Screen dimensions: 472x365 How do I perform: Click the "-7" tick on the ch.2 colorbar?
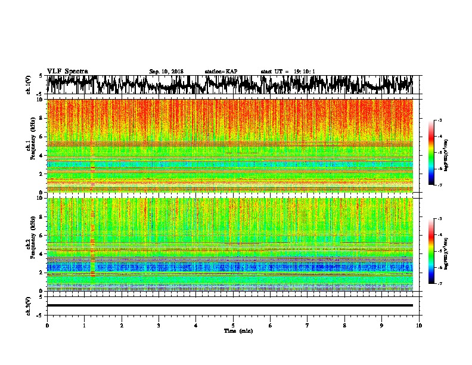click(x=439, y=283)
